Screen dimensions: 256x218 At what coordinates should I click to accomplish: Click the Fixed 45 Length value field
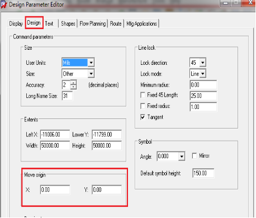[x=203, y=96]
